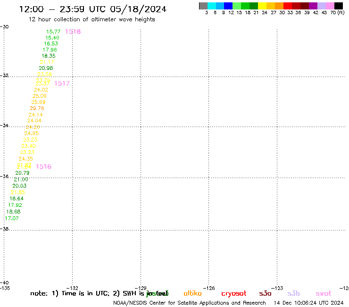Click the pink pass time label 1516
The width and height of the screenshot is (349, 307).
point(43,167)
